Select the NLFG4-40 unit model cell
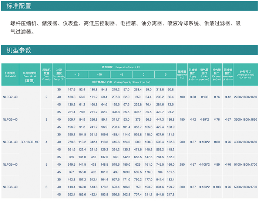 coord(10,142)
